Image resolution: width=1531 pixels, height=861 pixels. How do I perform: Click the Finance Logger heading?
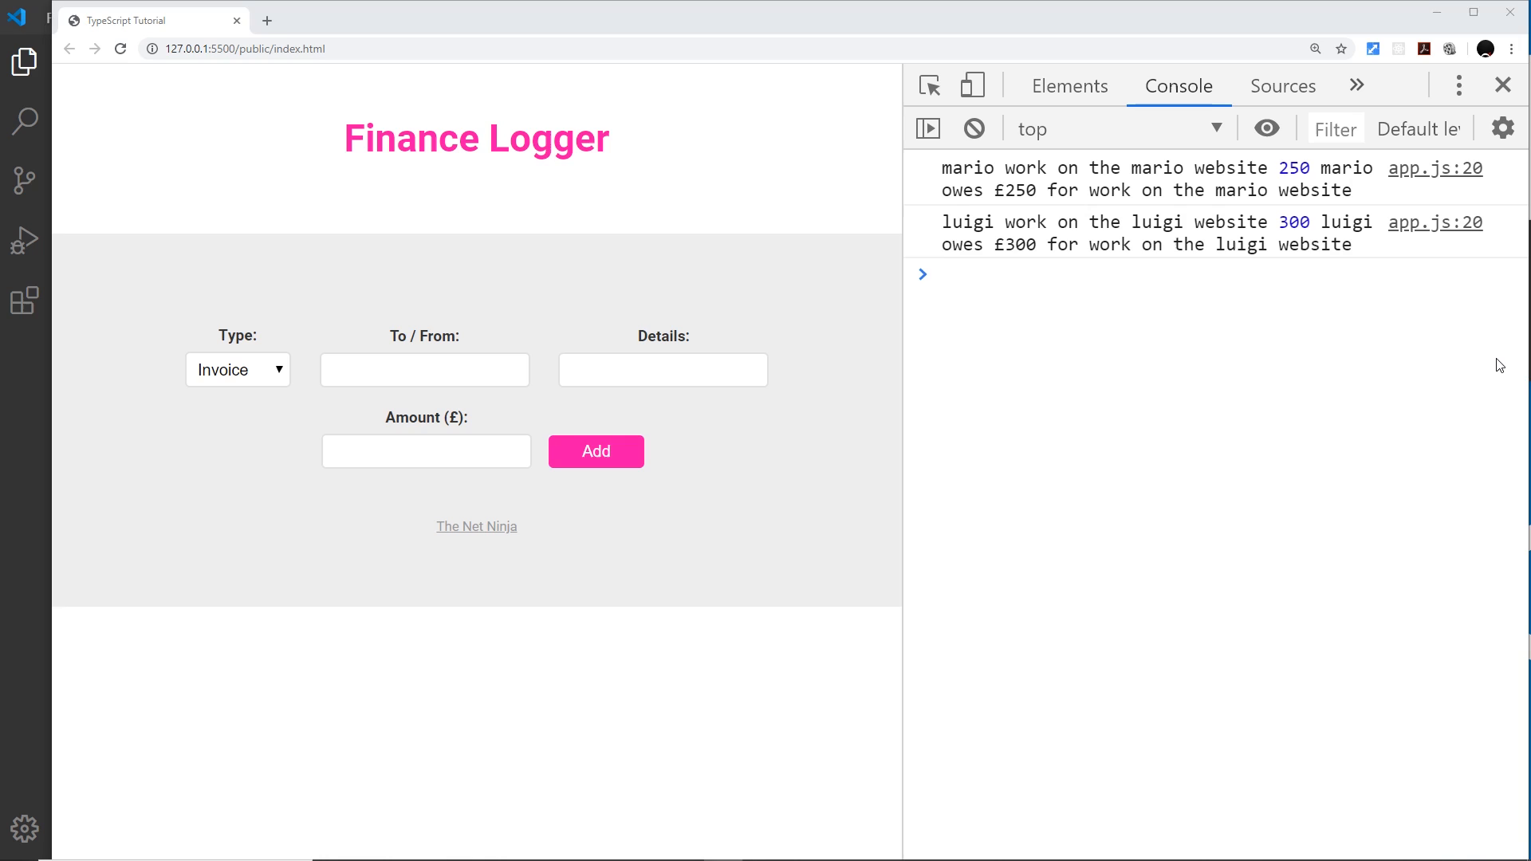click(x=477, y=139)
